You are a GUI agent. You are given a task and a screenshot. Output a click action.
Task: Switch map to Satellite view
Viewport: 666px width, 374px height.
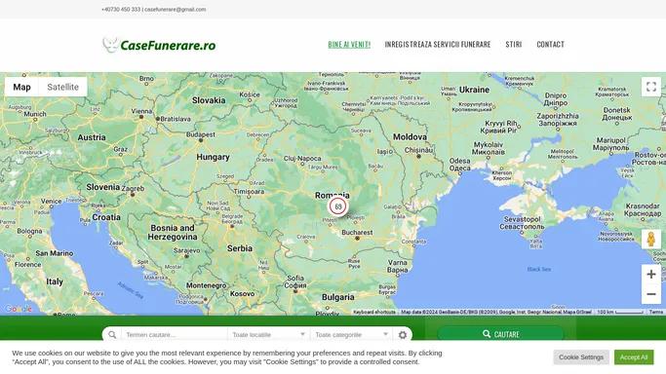point(62,87)
